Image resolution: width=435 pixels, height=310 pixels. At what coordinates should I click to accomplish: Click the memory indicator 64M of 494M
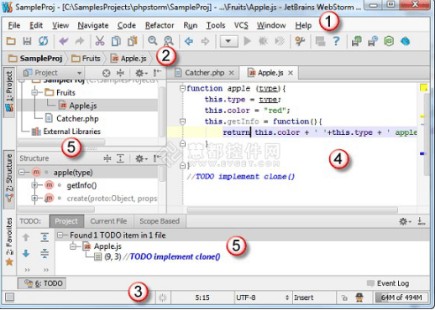click(x=401, y=297)
